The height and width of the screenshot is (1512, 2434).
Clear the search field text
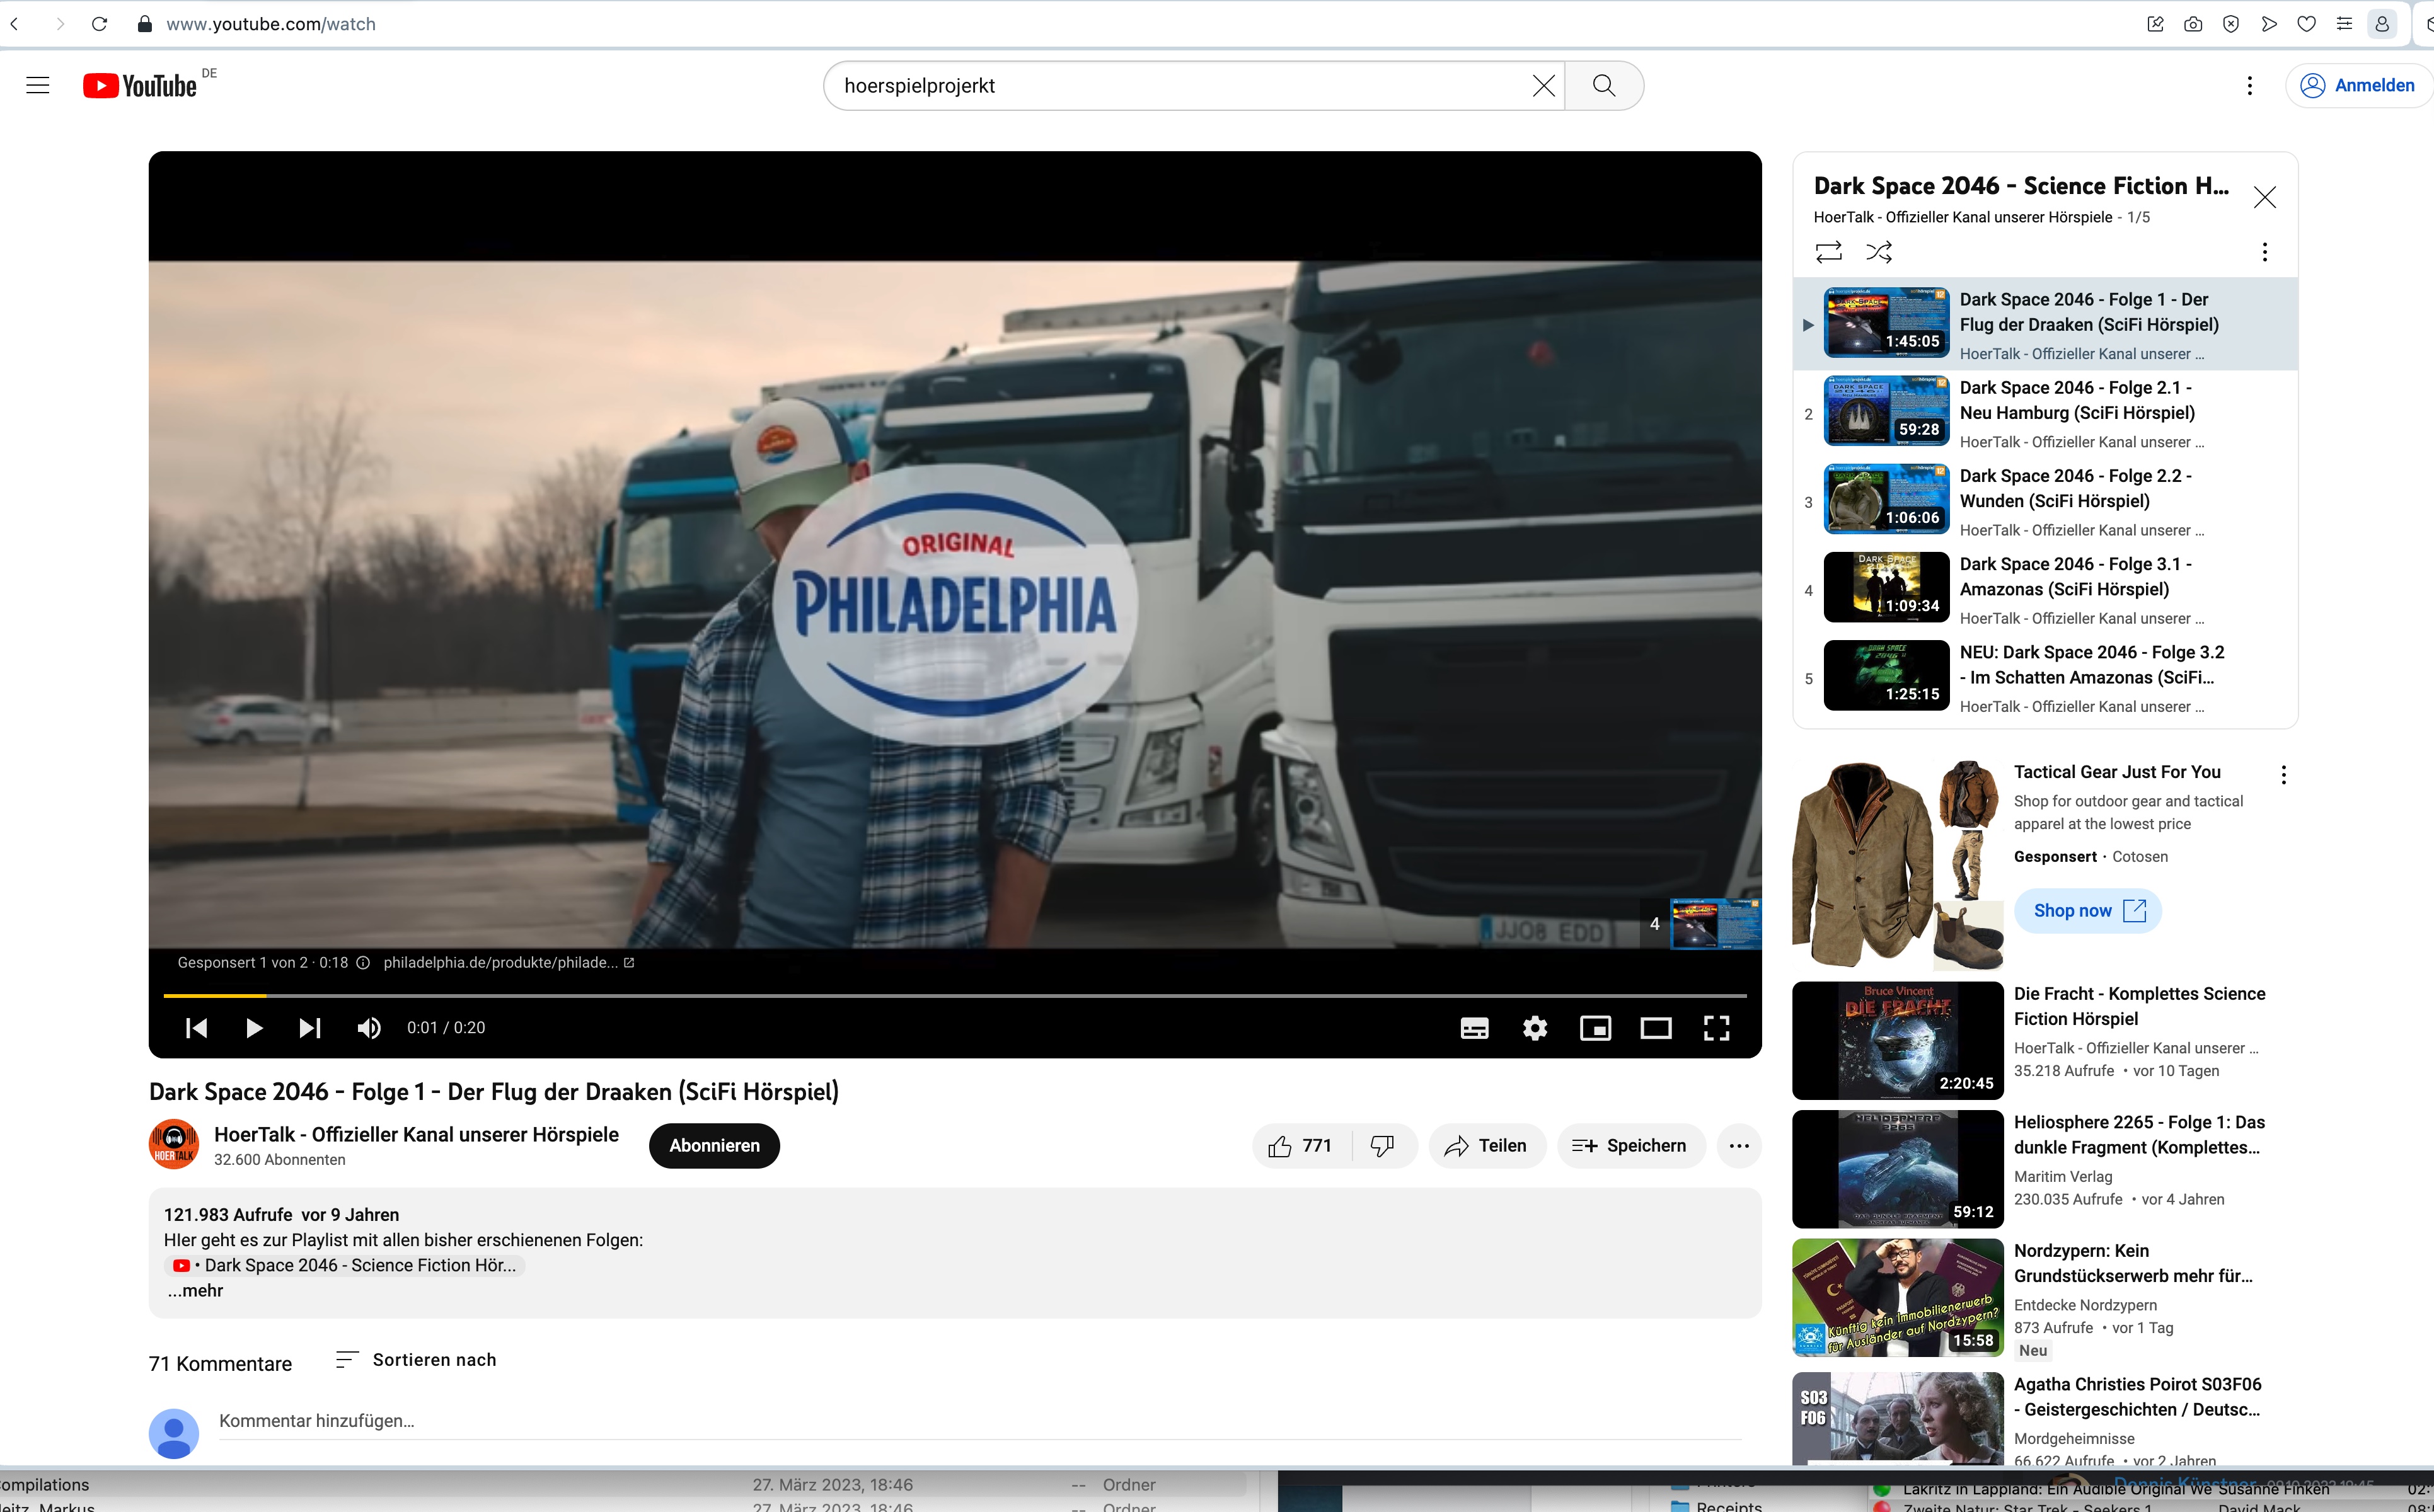tap(1543, 86)
